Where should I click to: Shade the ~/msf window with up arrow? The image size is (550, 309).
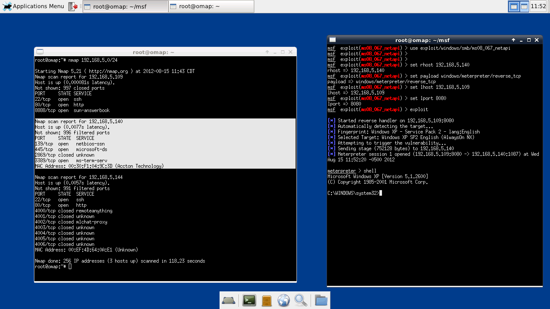(x=513, y=40)
